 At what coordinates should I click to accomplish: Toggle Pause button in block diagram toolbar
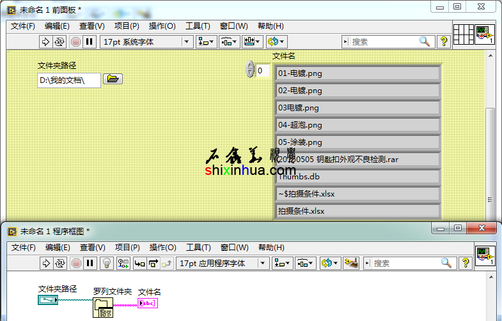point(90,263)
